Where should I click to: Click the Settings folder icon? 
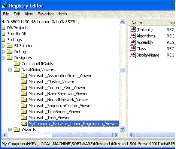coord(3,40)
